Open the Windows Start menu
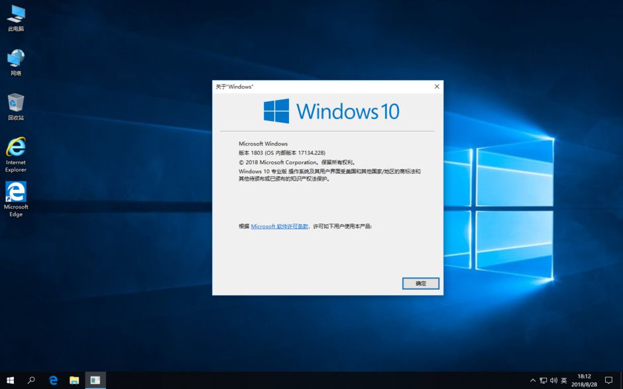Image resolution: width=623 pixels, height=389 pixels. (x=11, y=380)
